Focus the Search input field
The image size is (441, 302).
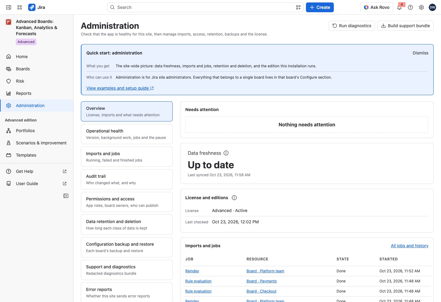coord(205,7)
